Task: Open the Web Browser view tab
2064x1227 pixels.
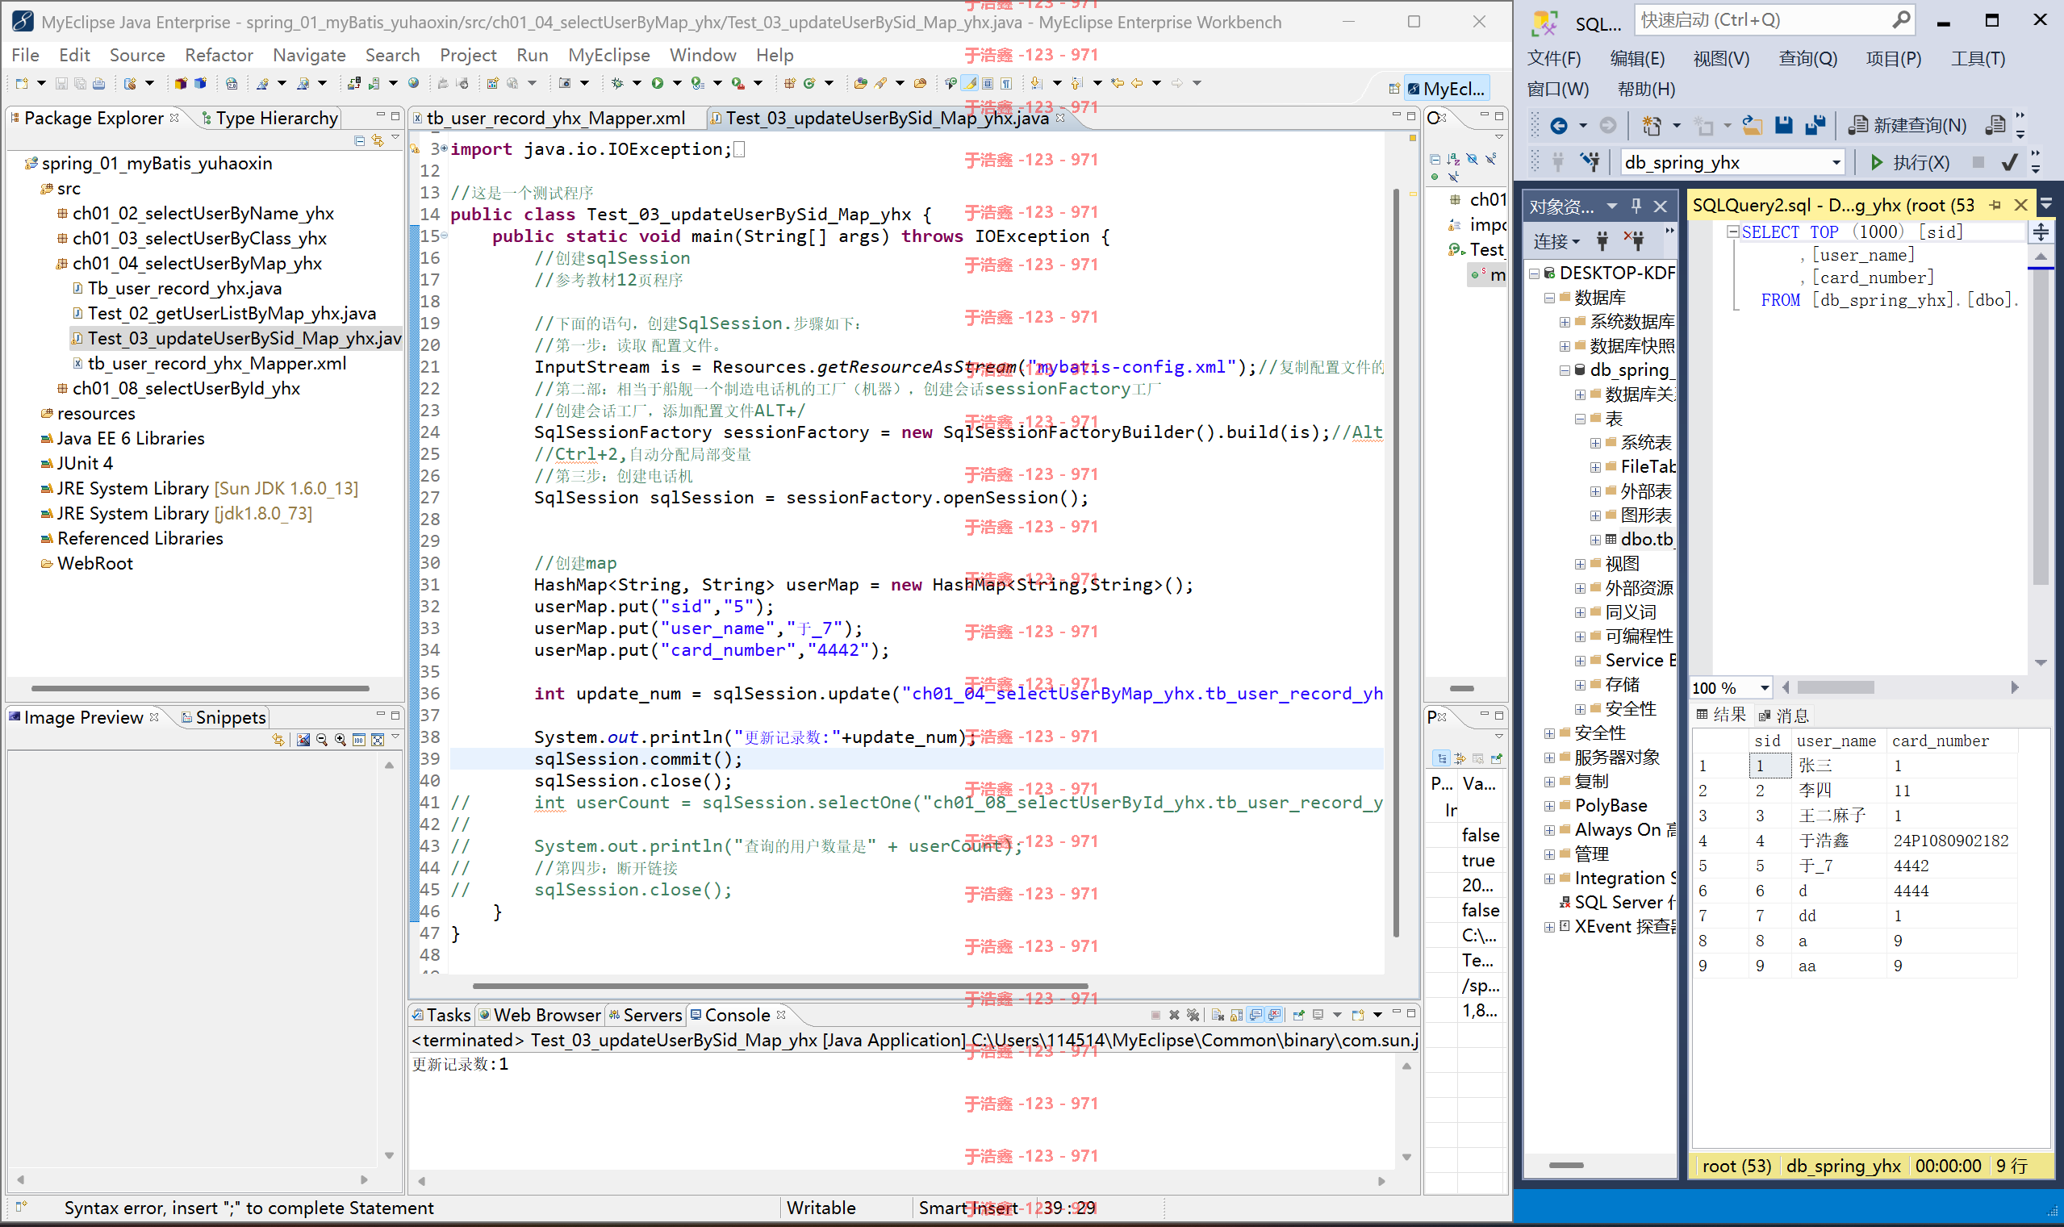Action: [539, 1015]
